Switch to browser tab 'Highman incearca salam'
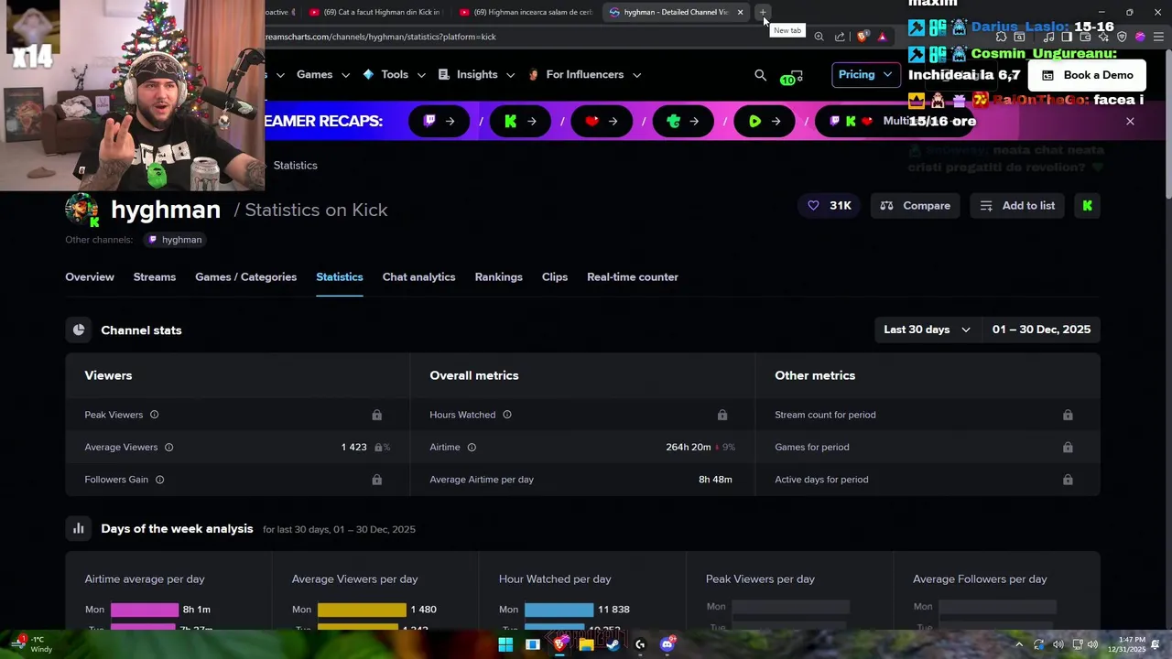 pos(526,12)
